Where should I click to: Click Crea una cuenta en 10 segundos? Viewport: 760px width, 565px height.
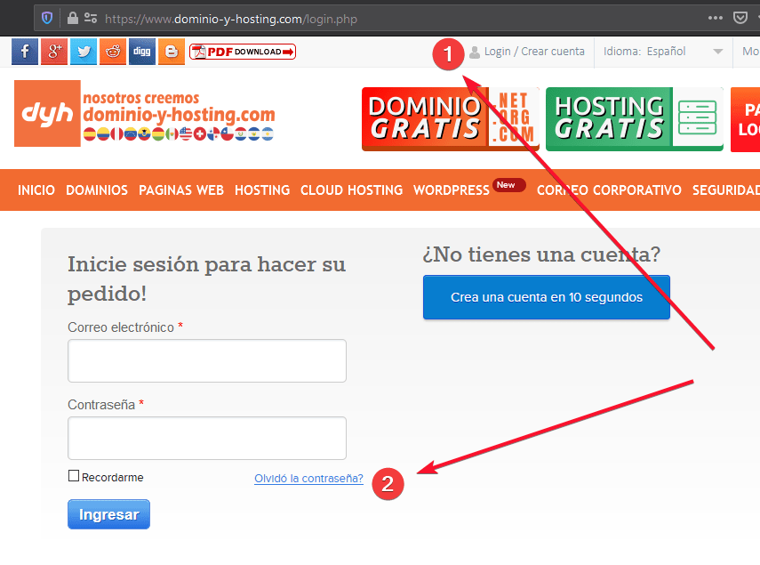[x=547, y=297]
